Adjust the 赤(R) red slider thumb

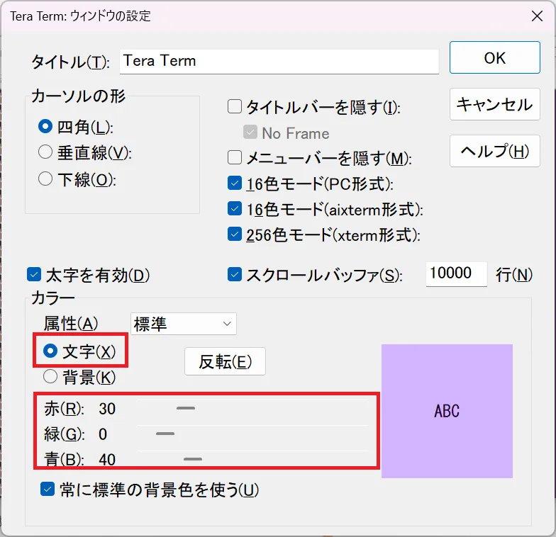pyautogui.click(x=186, y=408)
